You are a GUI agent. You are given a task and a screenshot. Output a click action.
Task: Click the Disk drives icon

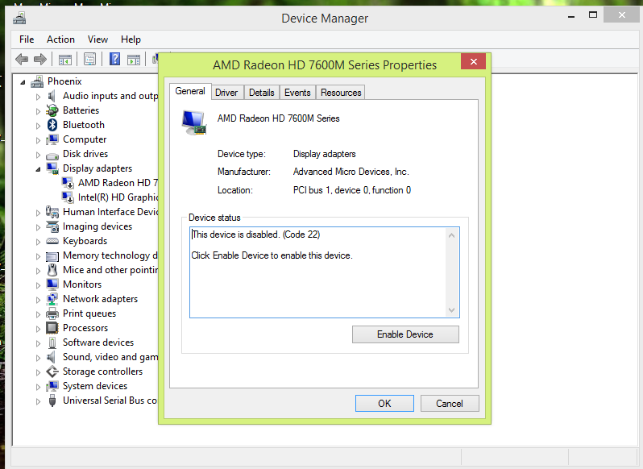(x=52, y=156)
